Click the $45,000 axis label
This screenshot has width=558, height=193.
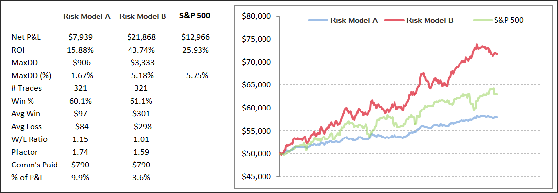[x=256, y=177]
